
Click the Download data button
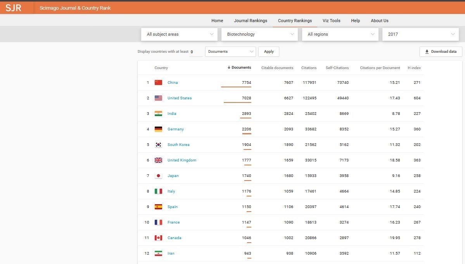pyautogui.click(x=441, y=52)
